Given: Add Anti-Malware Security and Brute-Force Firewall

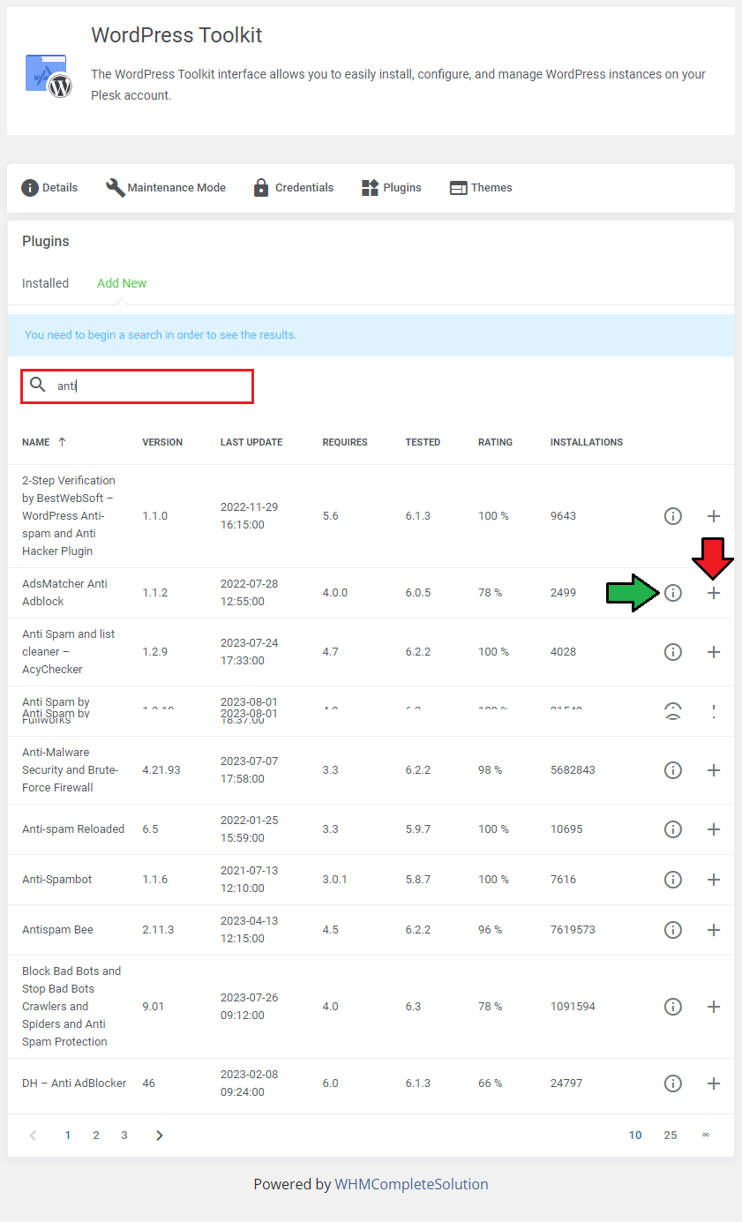Looking at the screenshot, I should [714, 770].
